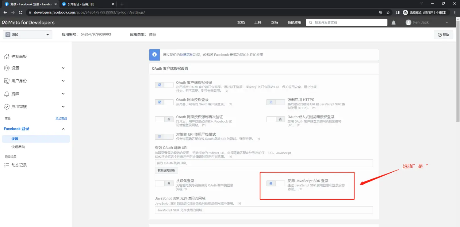Viewport: 460px width, 227px height.
Task: Click the blue info icon in banner
Action: 154,55
